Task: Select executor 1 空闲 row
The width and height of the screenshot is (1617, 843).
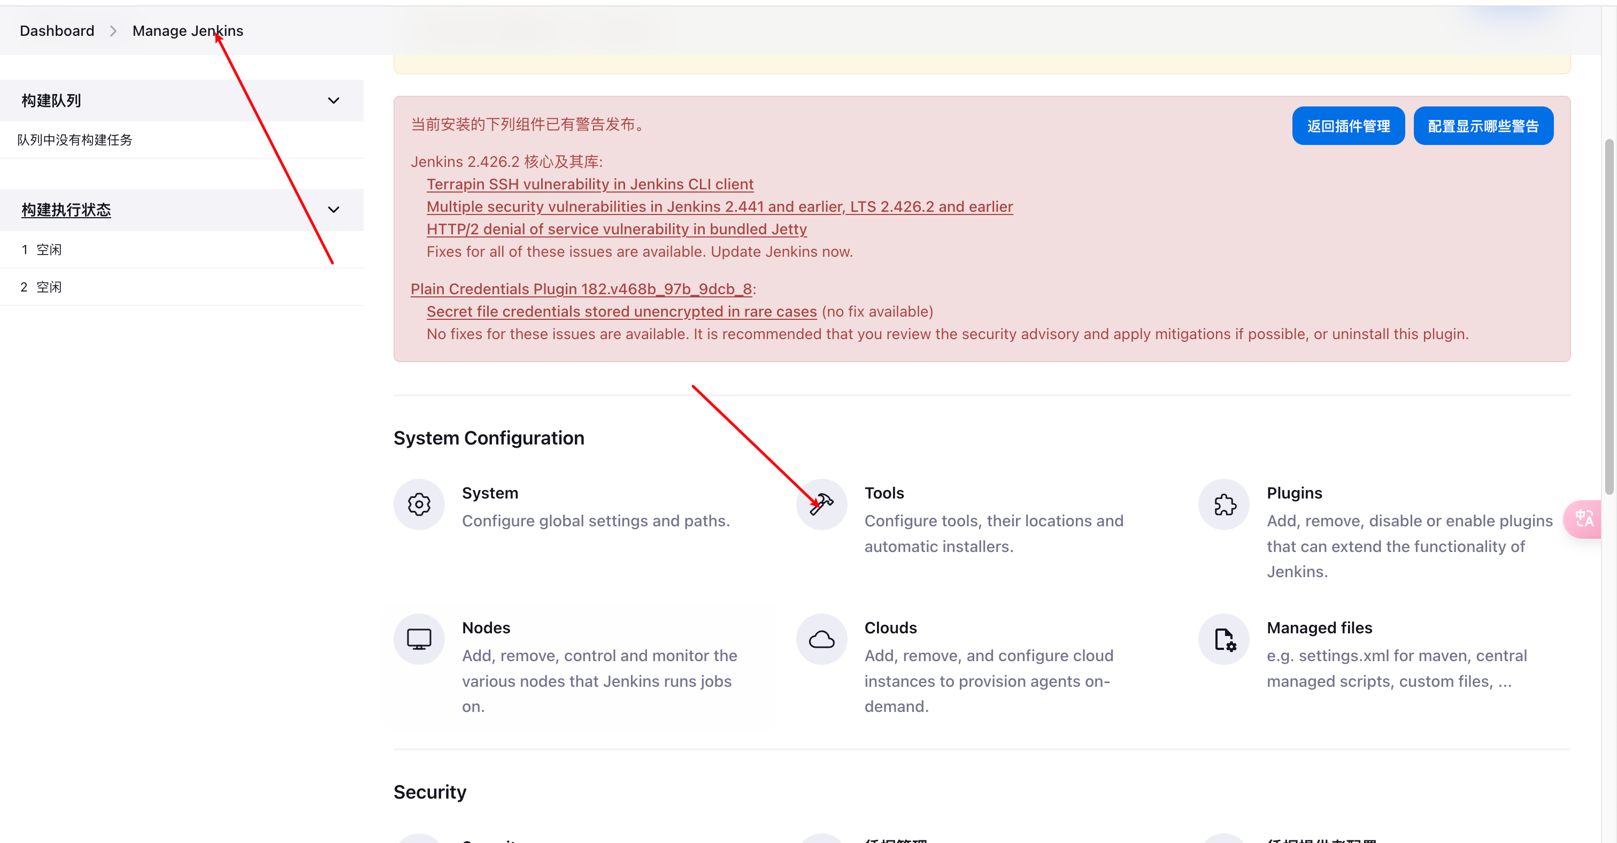Action: (182, 249)
